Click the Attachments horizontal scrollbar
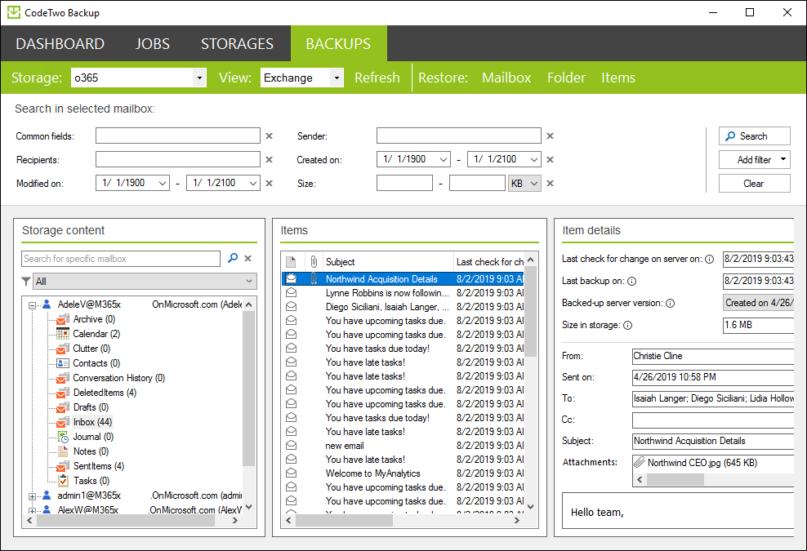This screenshot has height=551, width=807. coord(675,479)
